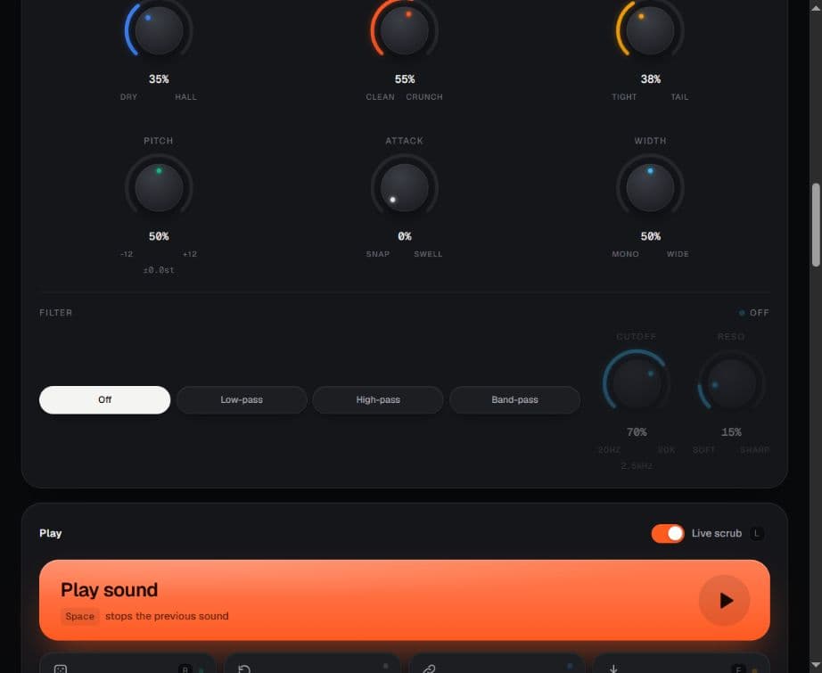Image resolution: width=822 pixels, height=673 pixels.
Task: Click the 55% crunch value
Action: [404, 79]
